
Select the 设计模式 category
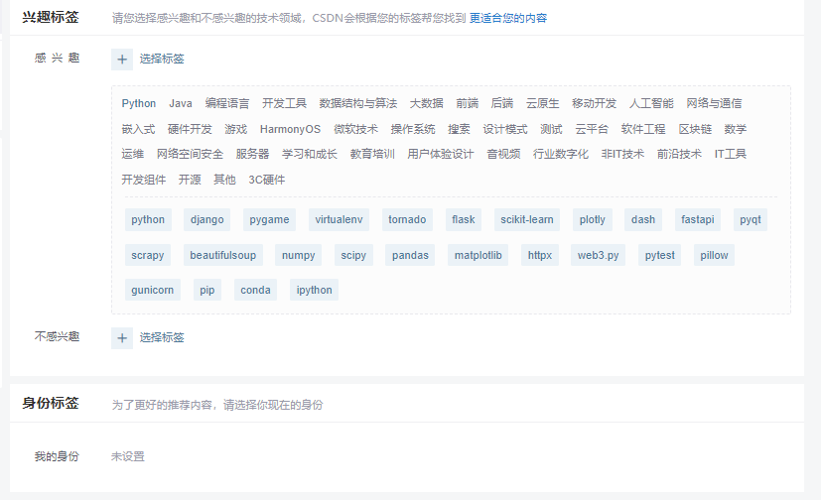504,129
